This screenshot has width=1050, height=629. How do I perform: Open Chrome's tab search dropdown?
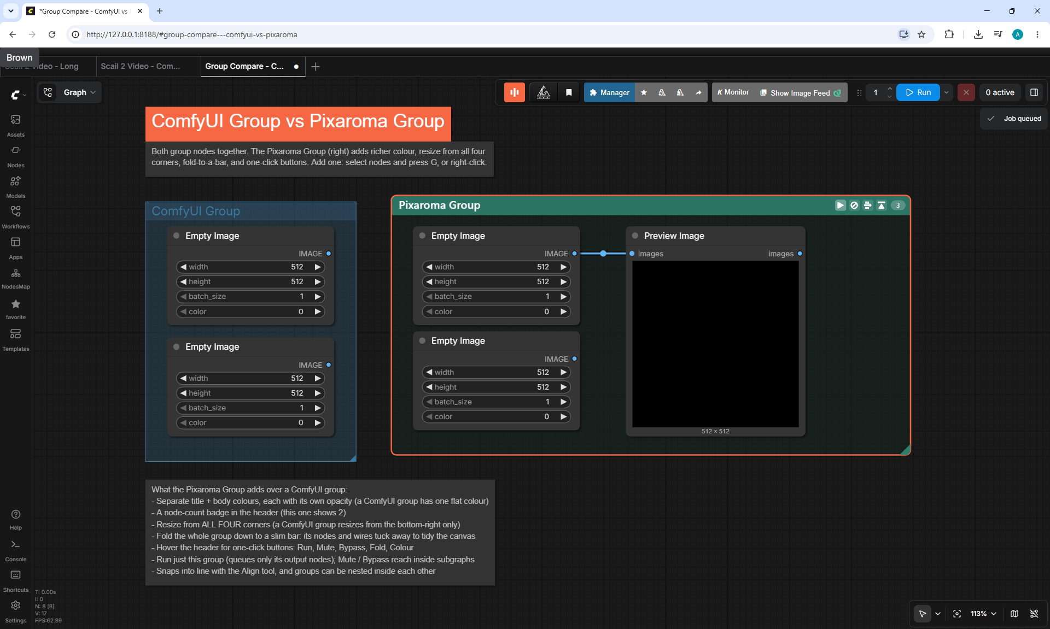coord(11,11)
